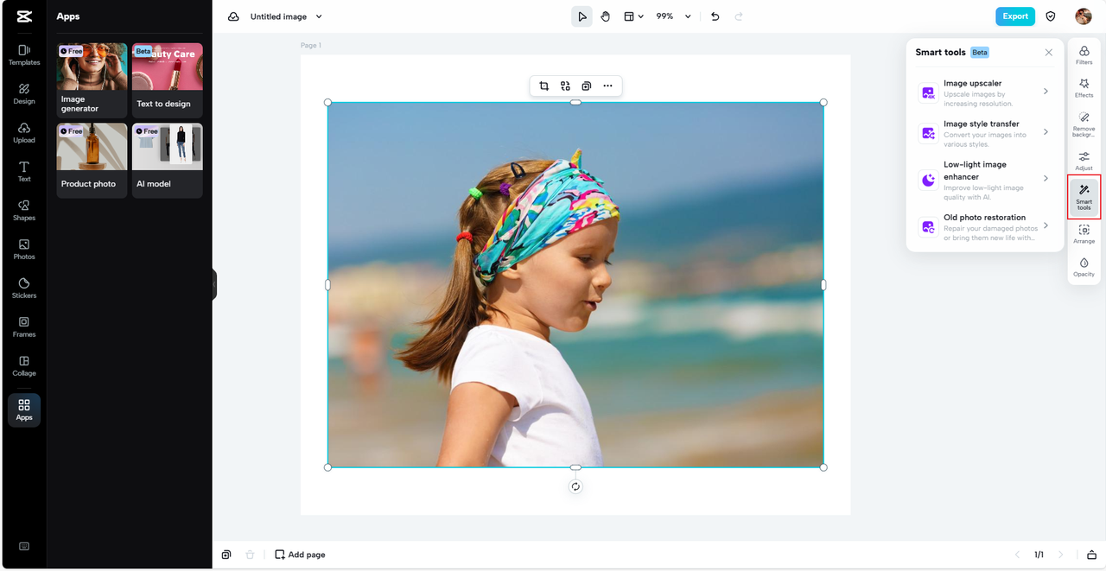Select the Apps sidebar item

(24, 410)
